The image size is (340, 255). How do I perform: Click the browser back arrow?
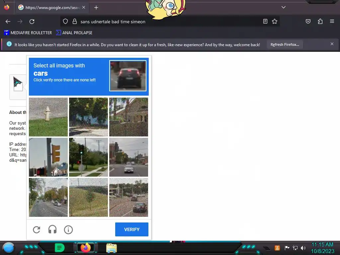tap(8, 22)
